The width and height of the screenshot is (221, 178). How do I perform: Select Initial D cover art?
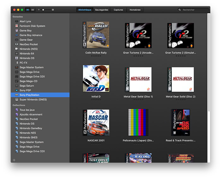point(96,79)
